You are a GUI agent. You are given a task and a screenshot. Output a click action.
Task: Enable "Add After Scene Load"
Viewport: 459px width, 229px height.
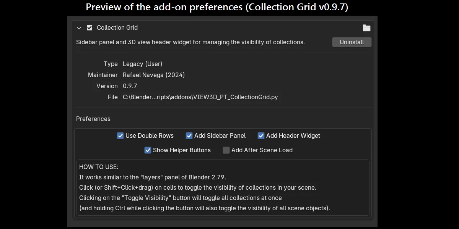coord(226,150)
